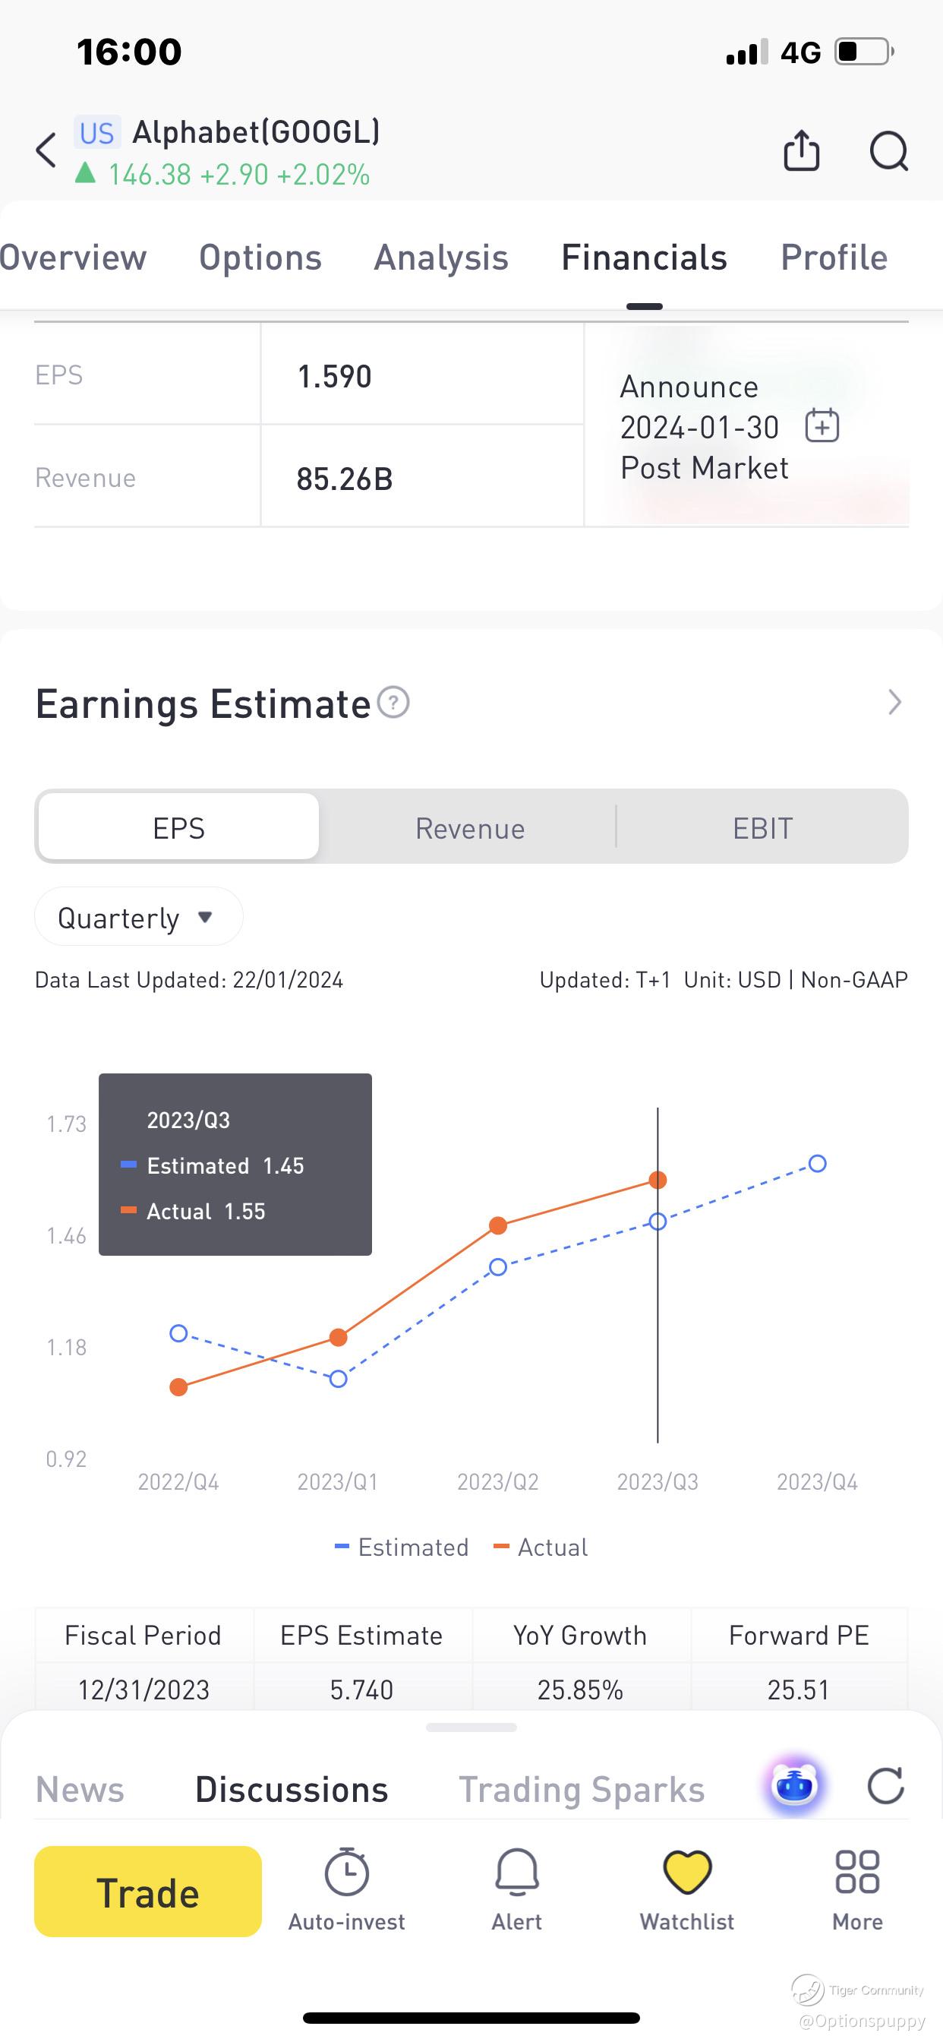Tap the Earnings Estimate help icon
This screenshot has height=2042, width=943.
coord(393,703)
